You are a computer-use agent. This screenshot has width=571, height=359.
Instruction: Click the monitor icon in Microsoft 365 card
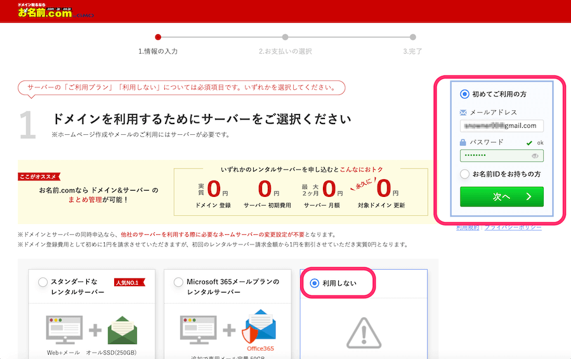(199, 330)
